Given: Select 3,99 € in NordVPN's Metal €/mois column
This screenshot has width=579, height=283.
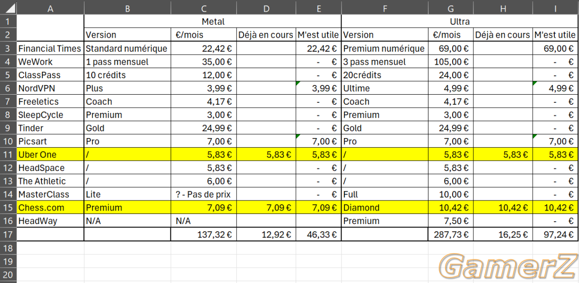Looking at the screenshot, I should pyautogui.click(x=204, y=88).
